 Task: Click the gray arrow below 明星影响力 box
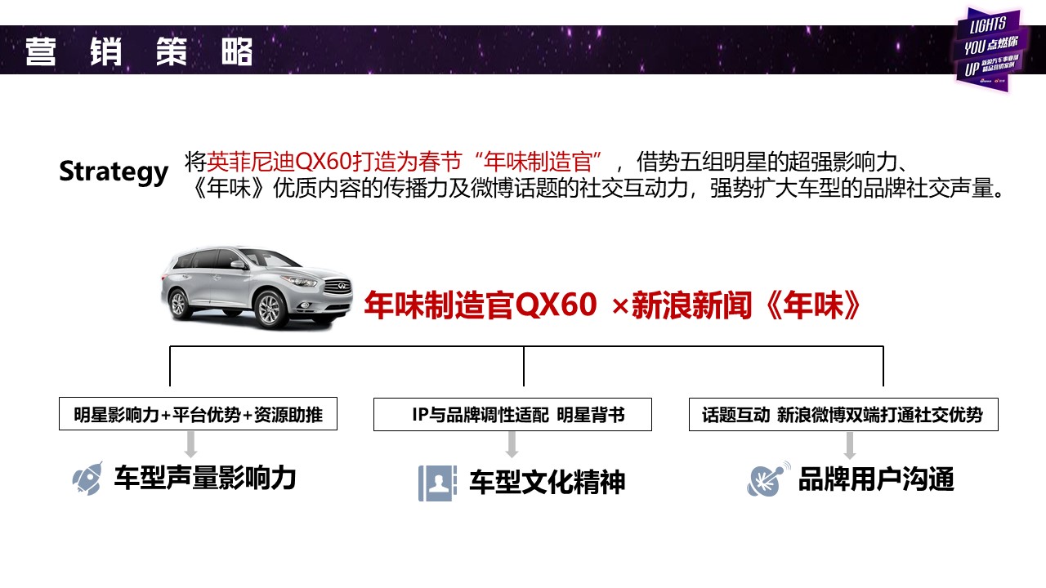point(191,444)
